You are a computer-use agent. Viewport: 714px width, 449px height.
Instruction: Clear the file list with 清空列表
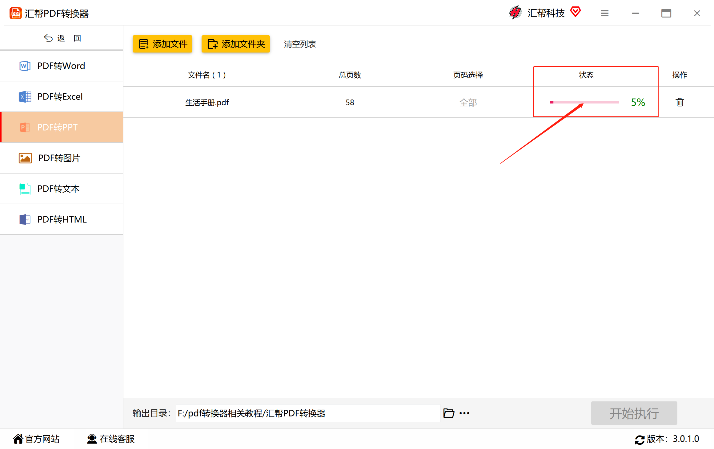300,44
